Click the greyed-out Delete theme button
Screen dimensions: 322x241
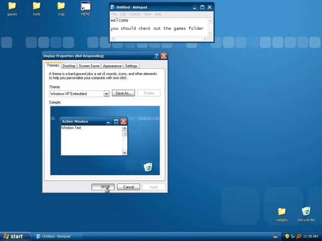tap(149, 93)
